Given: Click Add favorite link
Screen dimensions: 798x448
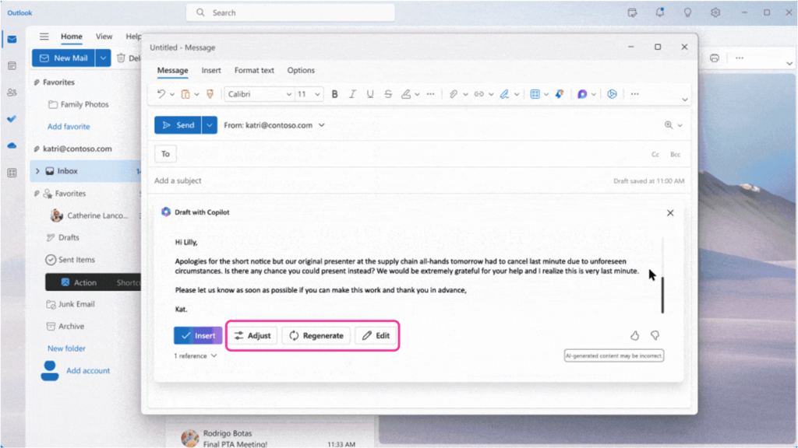Looking at the screenshot, I should [x=69, y=126].
